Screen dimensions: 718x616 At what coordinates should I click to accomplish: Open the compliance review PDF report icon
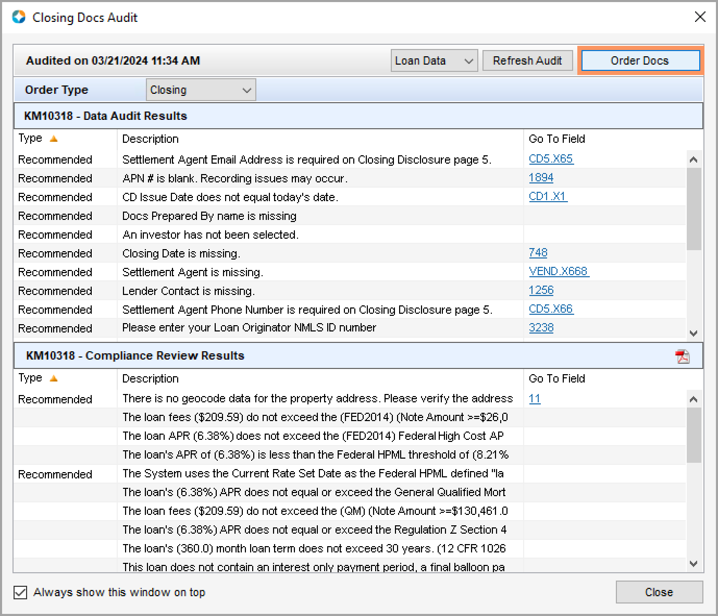tap(682, 356)
